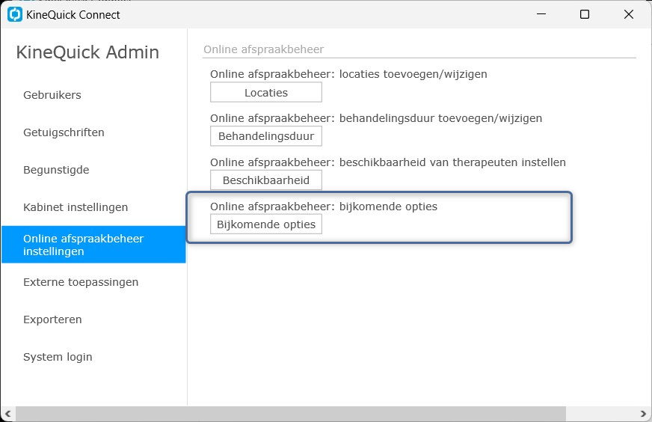Click the 'beschikbaarheid van therapeuten instellen' label

click(x=452, y=162)
